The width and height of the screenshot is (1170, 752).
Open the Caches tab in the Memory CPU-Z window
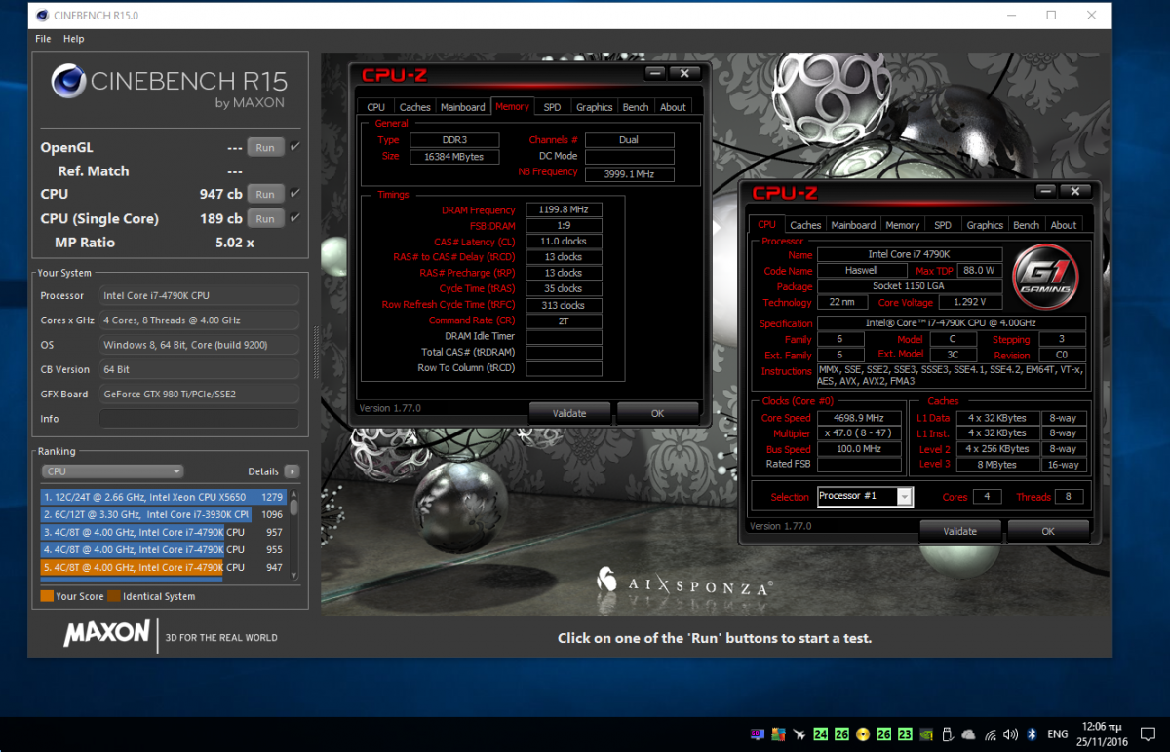(414, 107)
